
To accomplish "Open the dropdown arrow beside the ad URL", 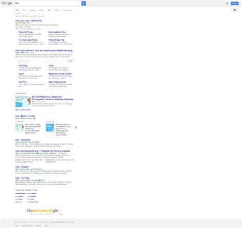I will [x=31, y=23].
